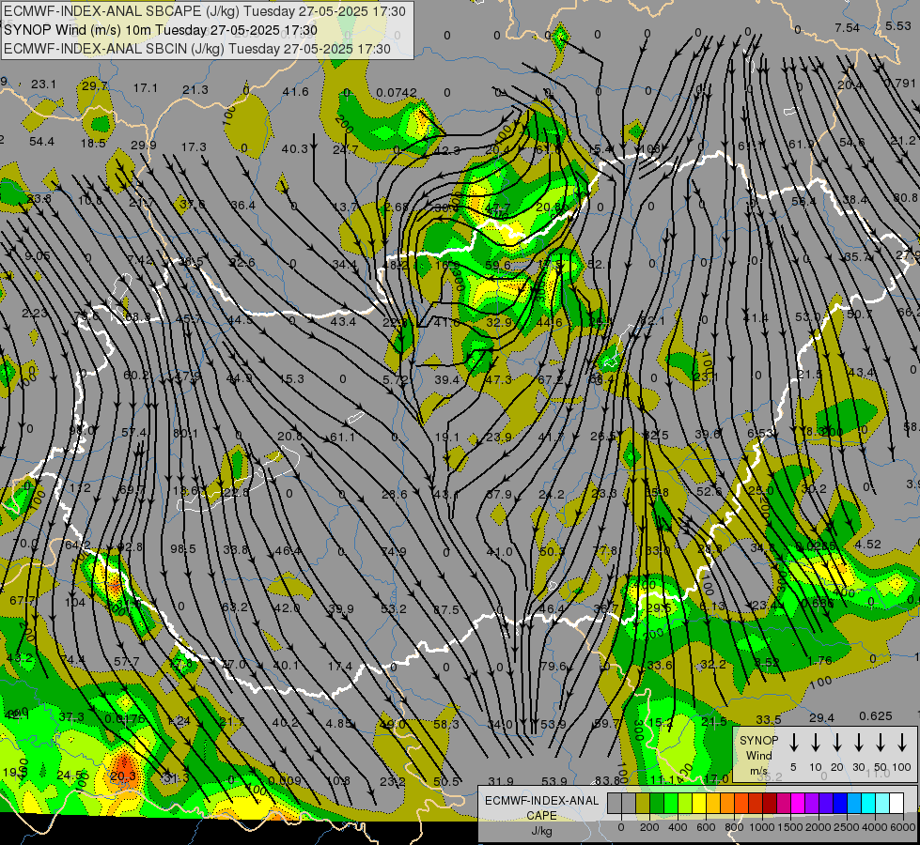The image size is (920, 845).
Task: Click the 4000 tick label of the CAPE legend
Action: pyautogui.click(x=875, y=827)
